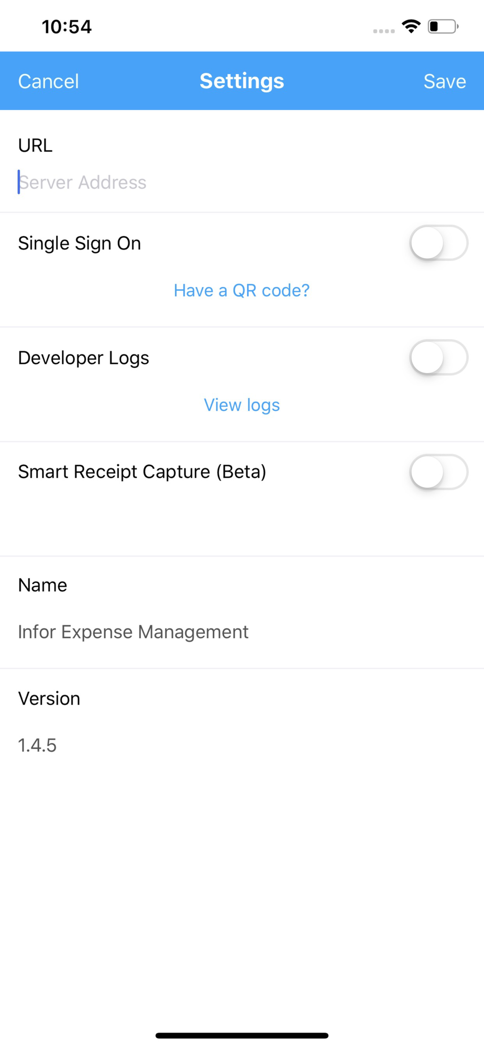This screenshot has width=484, height=1048.
Task: Open View logs
Action: (241, 405)
